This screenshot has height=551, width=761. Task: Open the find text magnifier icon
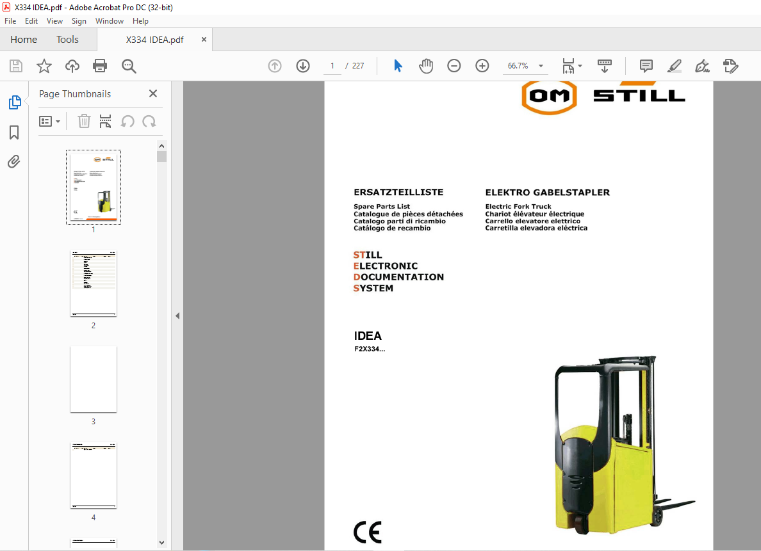[129, 66]
